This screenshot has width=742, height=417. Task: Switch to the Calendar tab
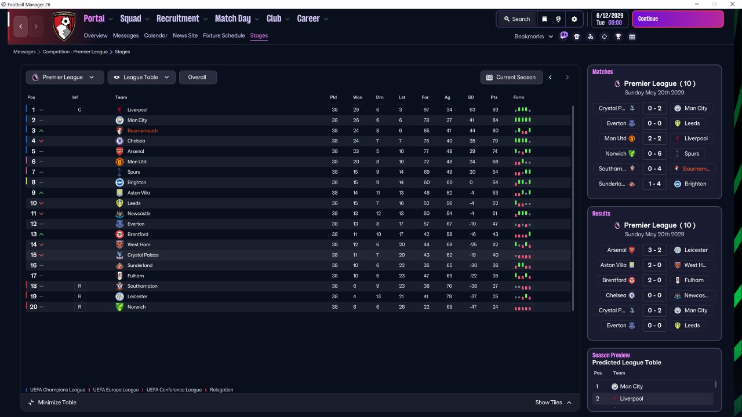pyautogui.click(x=156, y=35)
